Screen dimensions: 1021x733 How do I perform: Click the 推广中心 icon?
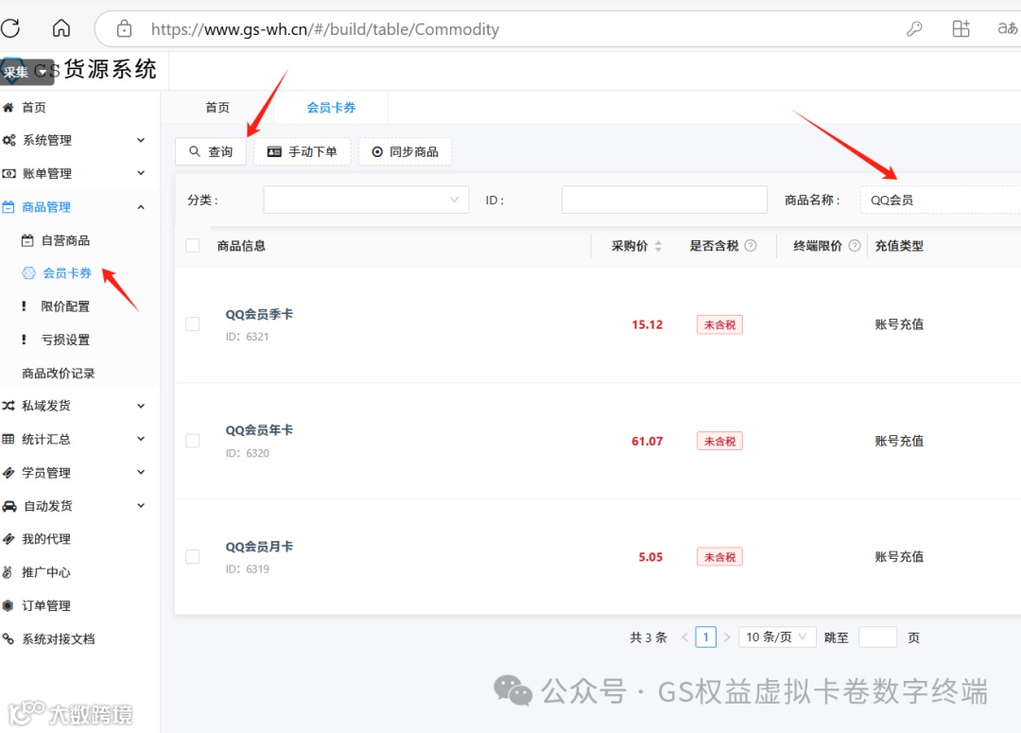pyautogui.click(x=8, y=572)
